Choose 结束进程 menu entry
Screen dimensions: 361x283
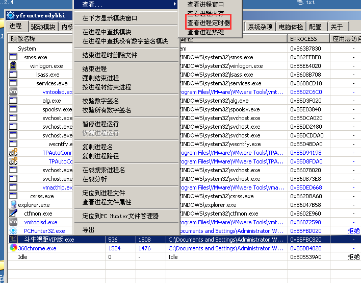tap(94, 69)
